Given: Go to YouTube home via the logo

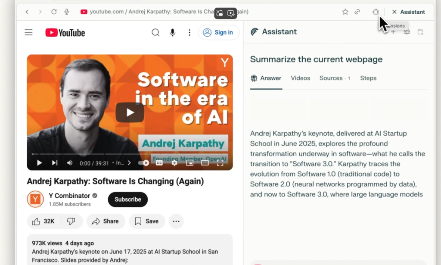Looking at the screenshot, I should [65, 33].
